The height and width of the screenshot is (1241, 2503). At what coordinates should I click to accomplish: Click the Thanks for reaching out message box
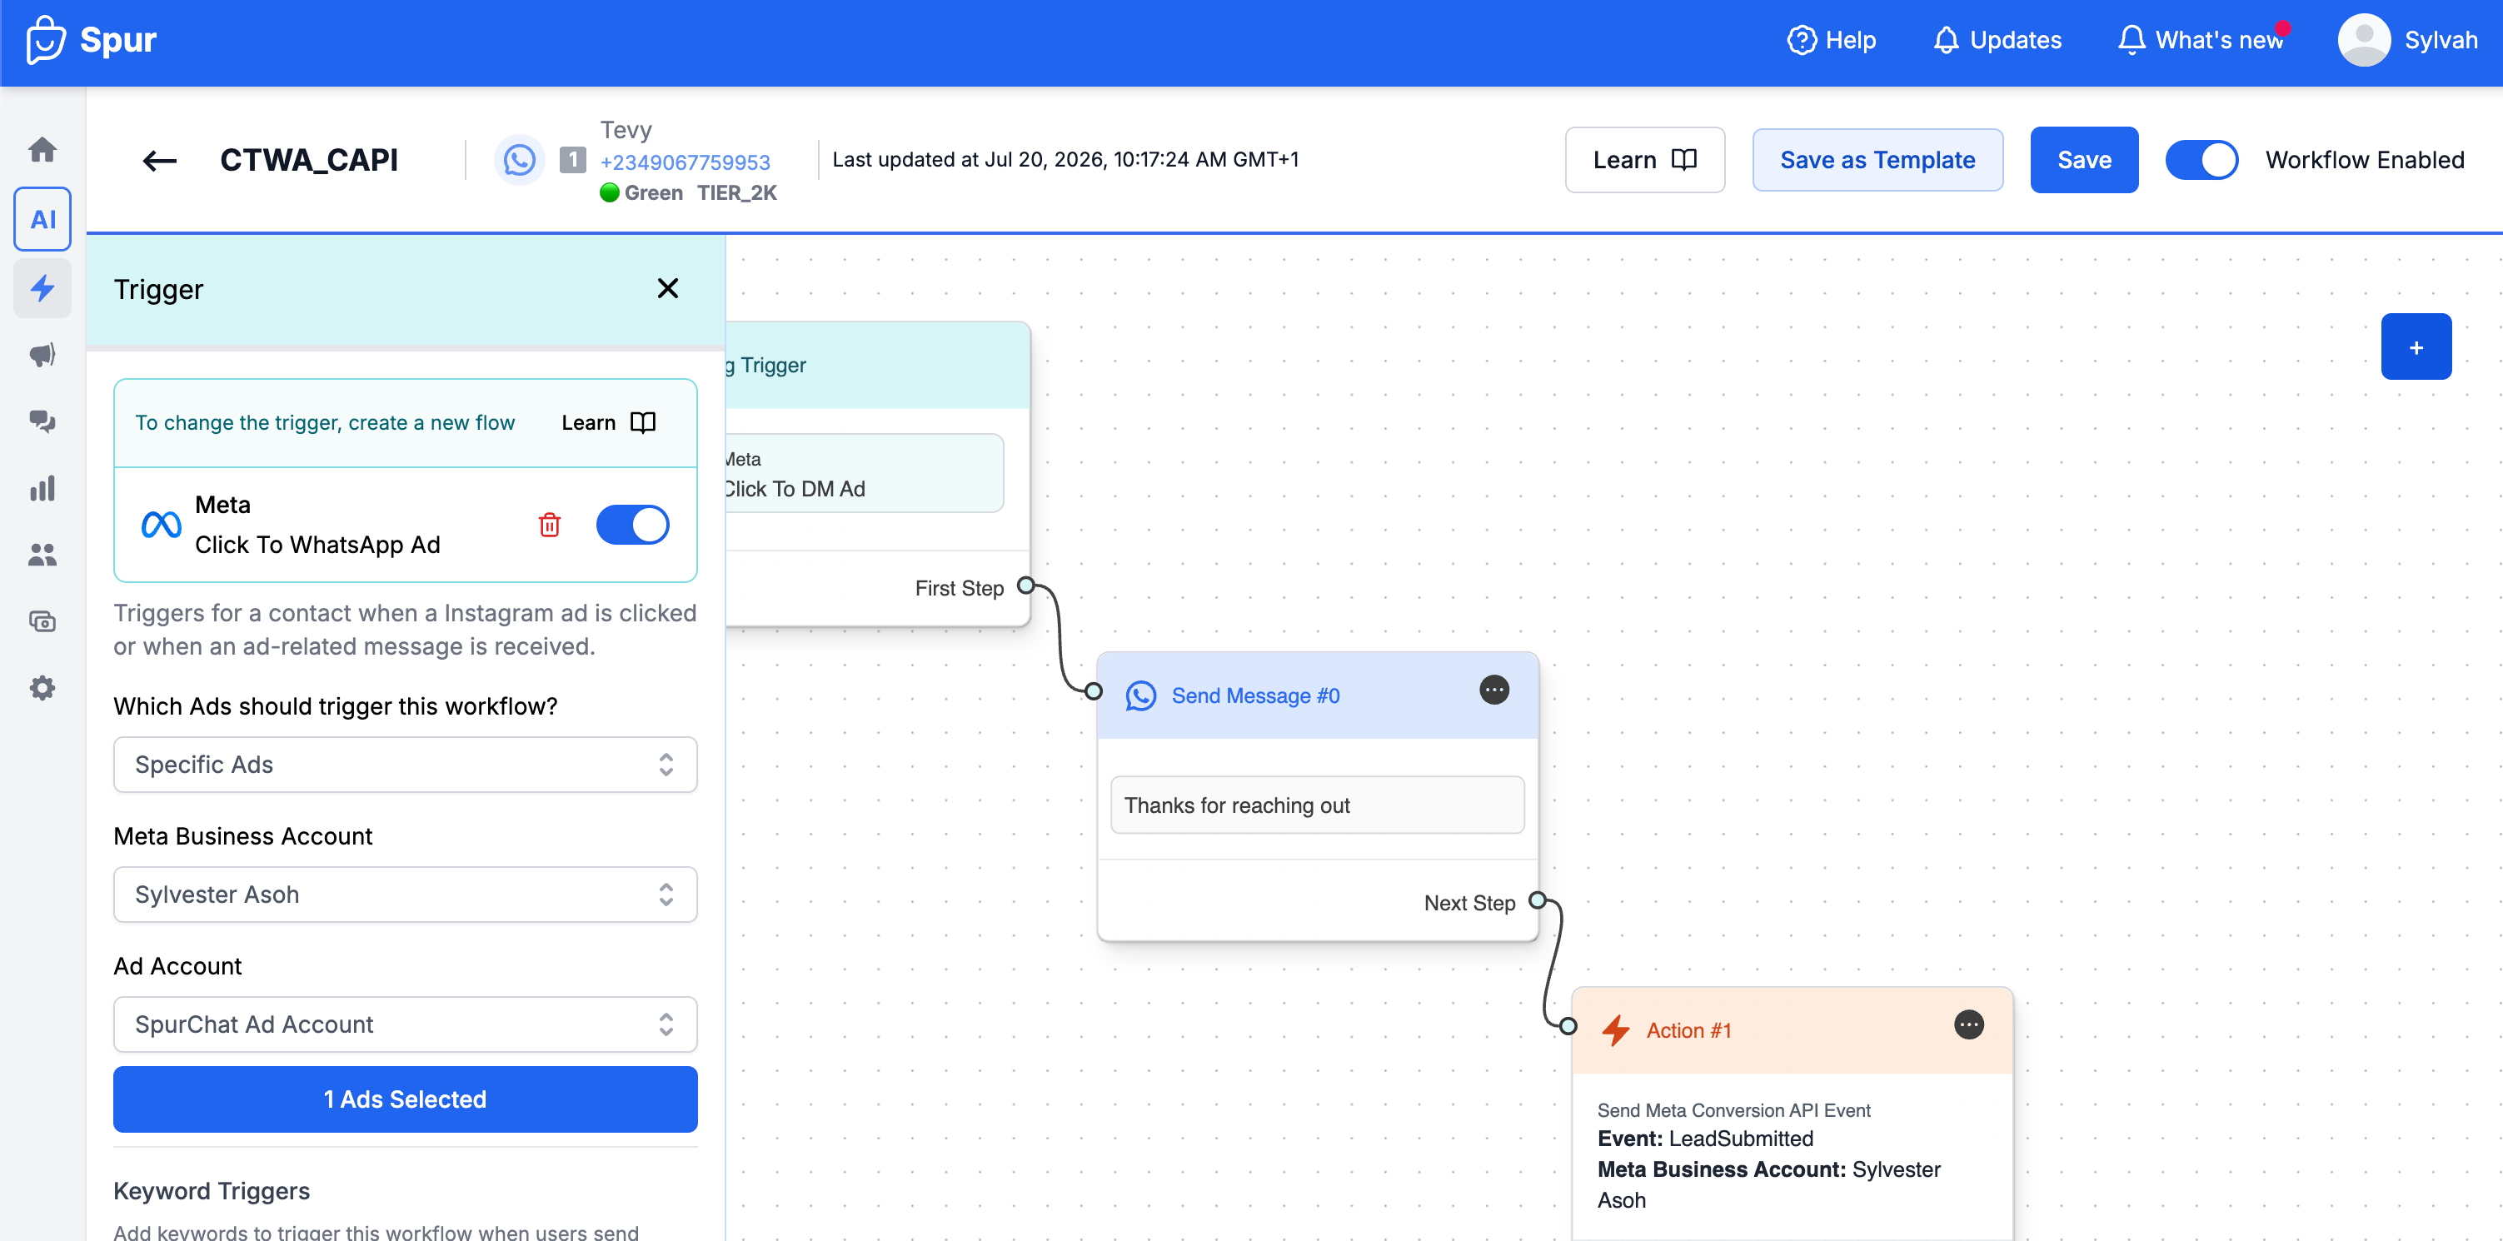tap(1317, 805)
